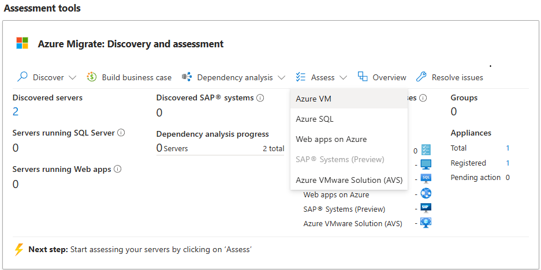Click the Microsoft logo beside Azure Migrate

click(x=22, y=43)
